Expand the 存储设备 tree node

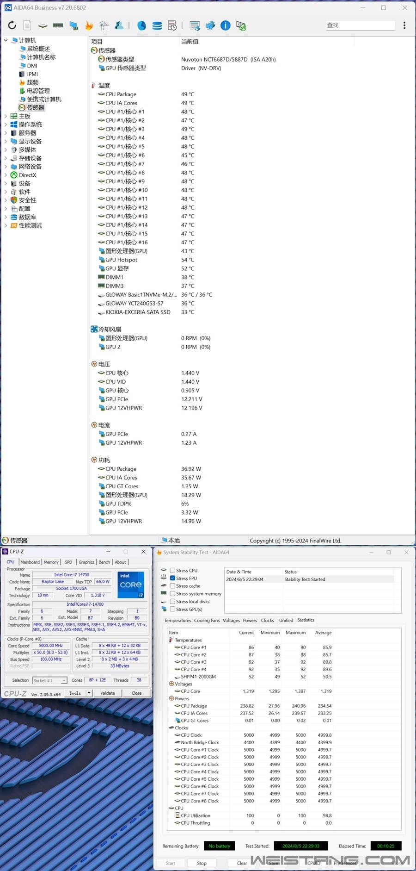tap(6, 158)
